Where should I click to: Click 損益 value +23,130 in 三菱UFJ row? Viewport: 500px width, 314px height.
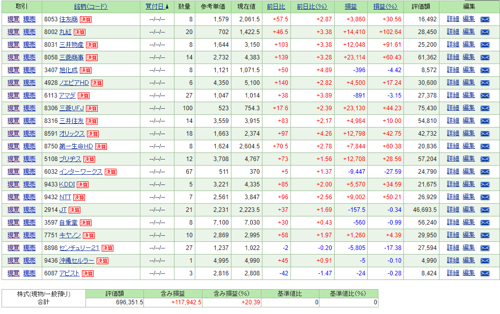click(x=354, y=108)
